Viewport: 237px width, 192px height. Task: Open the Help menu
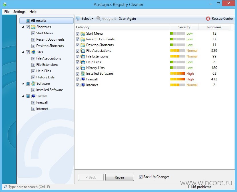[x=33, y=12]
